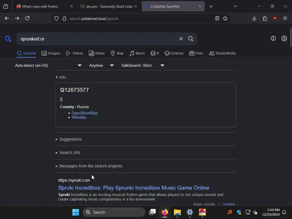292x219 pixels.
Task: Click the SearXNG magnifier logo
Action: pyautogui.click(x=8, y=39)
